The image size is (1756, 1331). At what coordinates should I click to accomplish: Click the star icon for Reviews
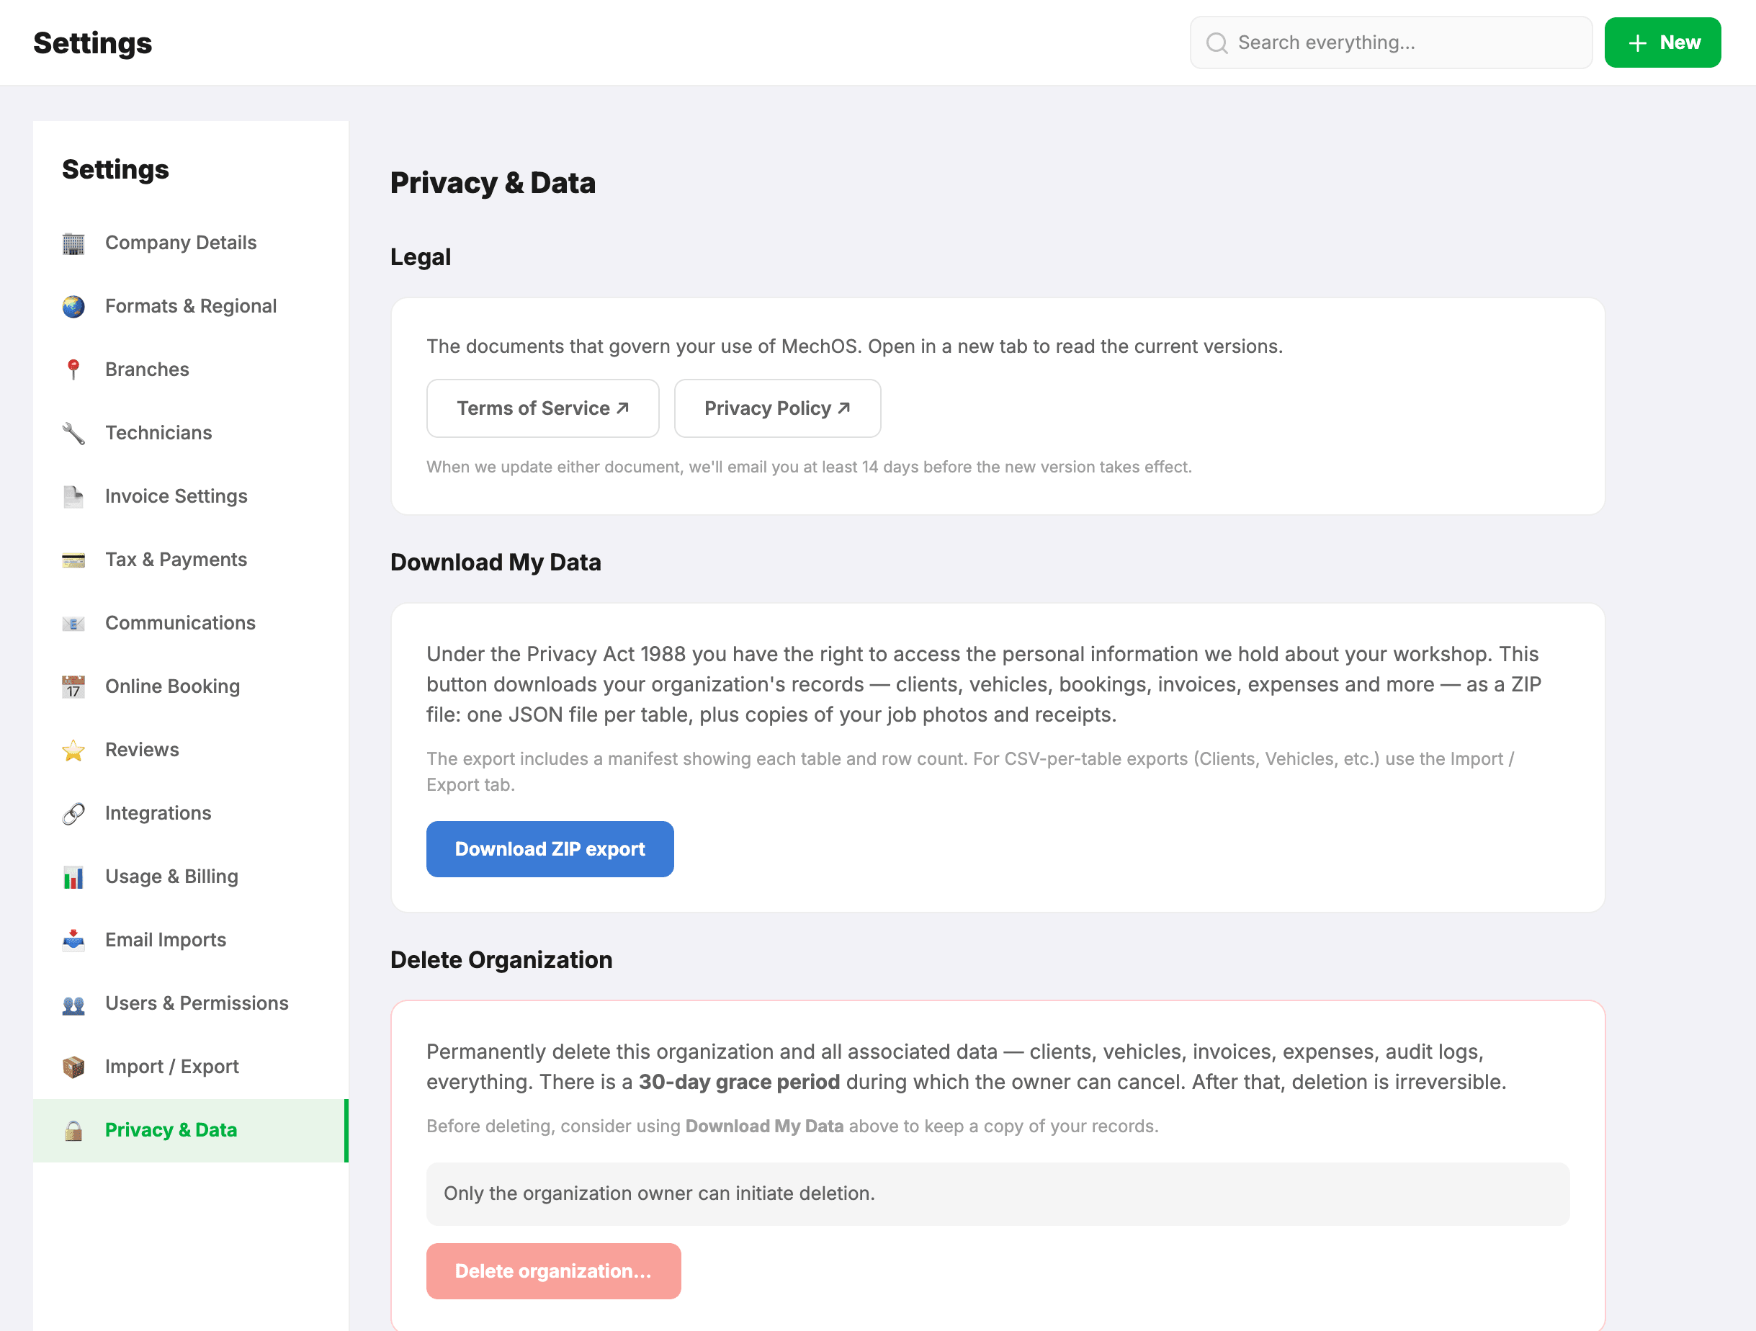click(73, 750)
